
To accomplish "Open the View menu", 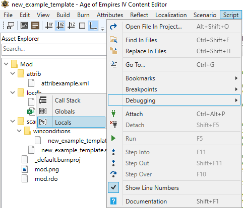I will click(x=43, y=15).
